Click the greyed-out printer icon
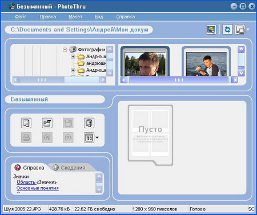This screenshot has height=215, width=257. point(26,137)
